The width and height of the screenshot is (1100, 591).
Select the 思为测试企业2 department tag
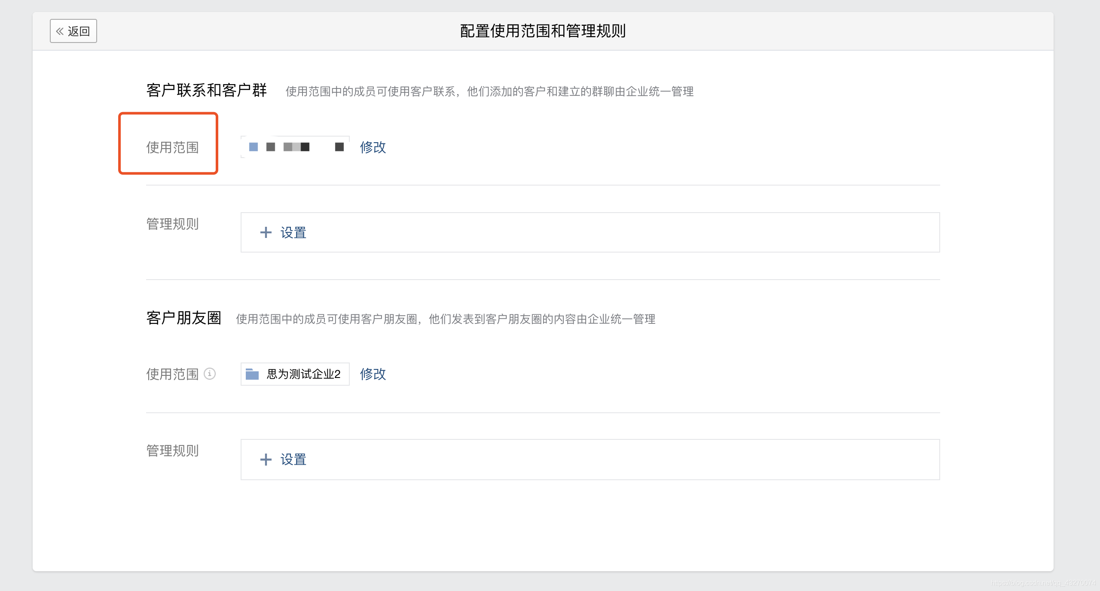[x=303, y=374]
